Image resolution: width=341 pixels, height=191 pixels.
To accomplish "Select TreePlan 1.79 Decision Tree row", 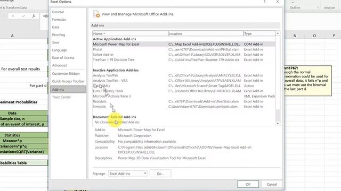I will coord(184,60).
